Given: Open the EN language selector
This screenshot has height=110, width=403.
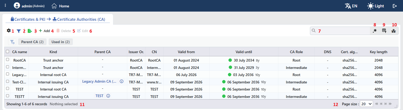Looking at the screenshot, I should (351, 6).
